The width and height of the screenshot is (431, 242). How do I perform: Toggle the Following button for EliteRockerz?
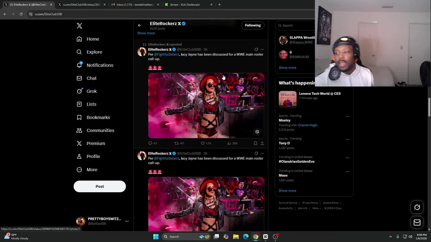pyautogui.click(x=253, y=25)
